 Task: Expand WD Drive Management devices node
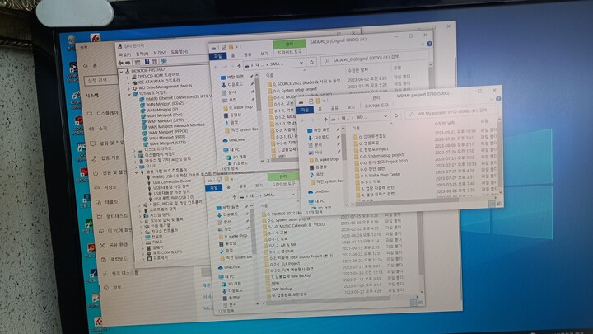[x=129, y=88]
